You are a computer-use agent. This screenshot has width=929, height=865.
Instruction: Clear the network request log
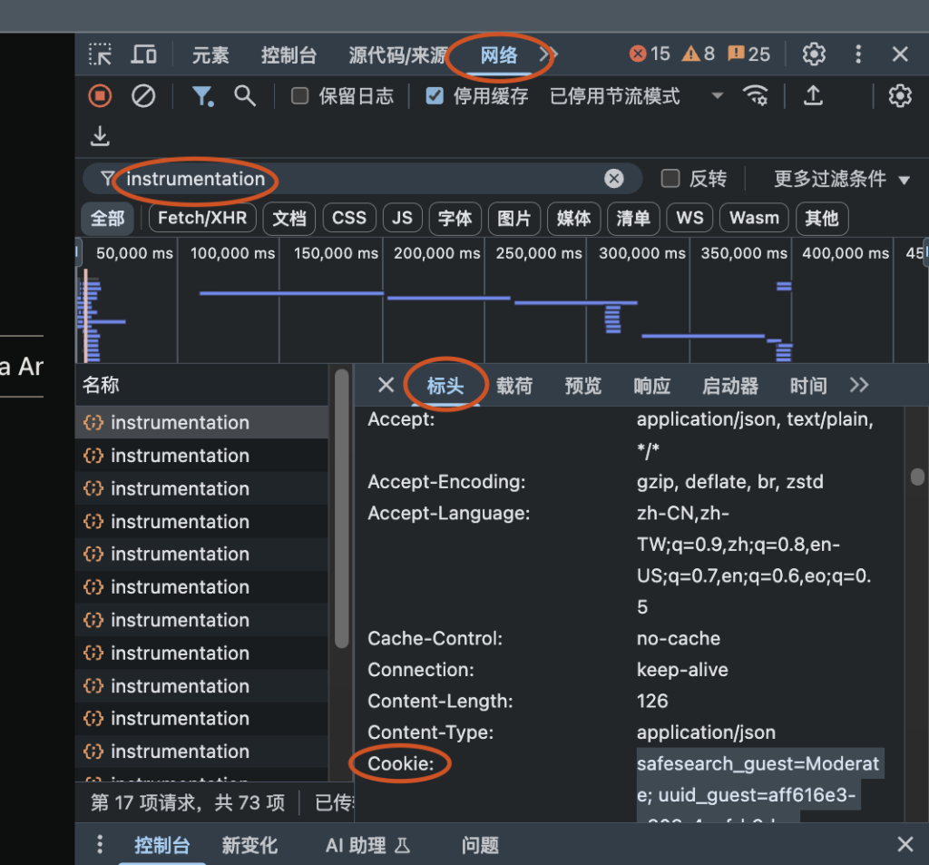tap(142, 96)
